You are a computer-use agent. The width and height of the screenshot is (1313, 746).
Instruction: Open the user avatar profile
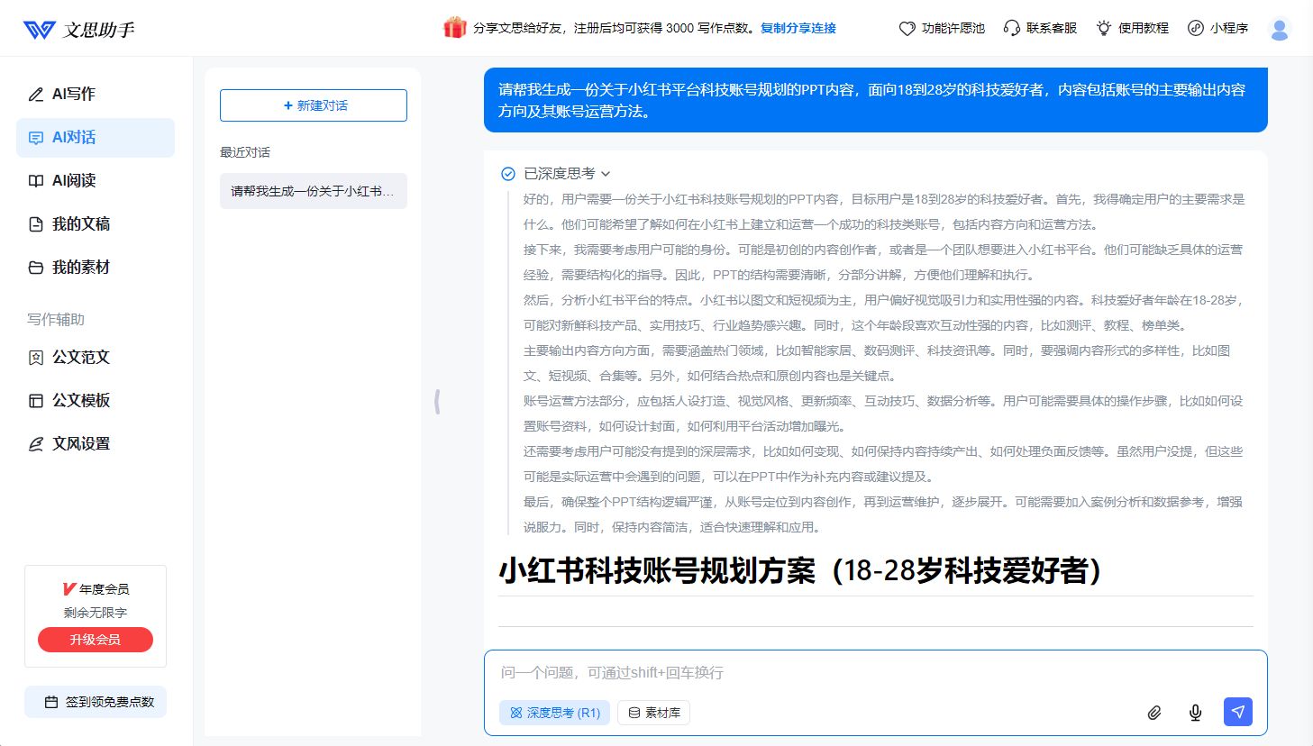1280,29
